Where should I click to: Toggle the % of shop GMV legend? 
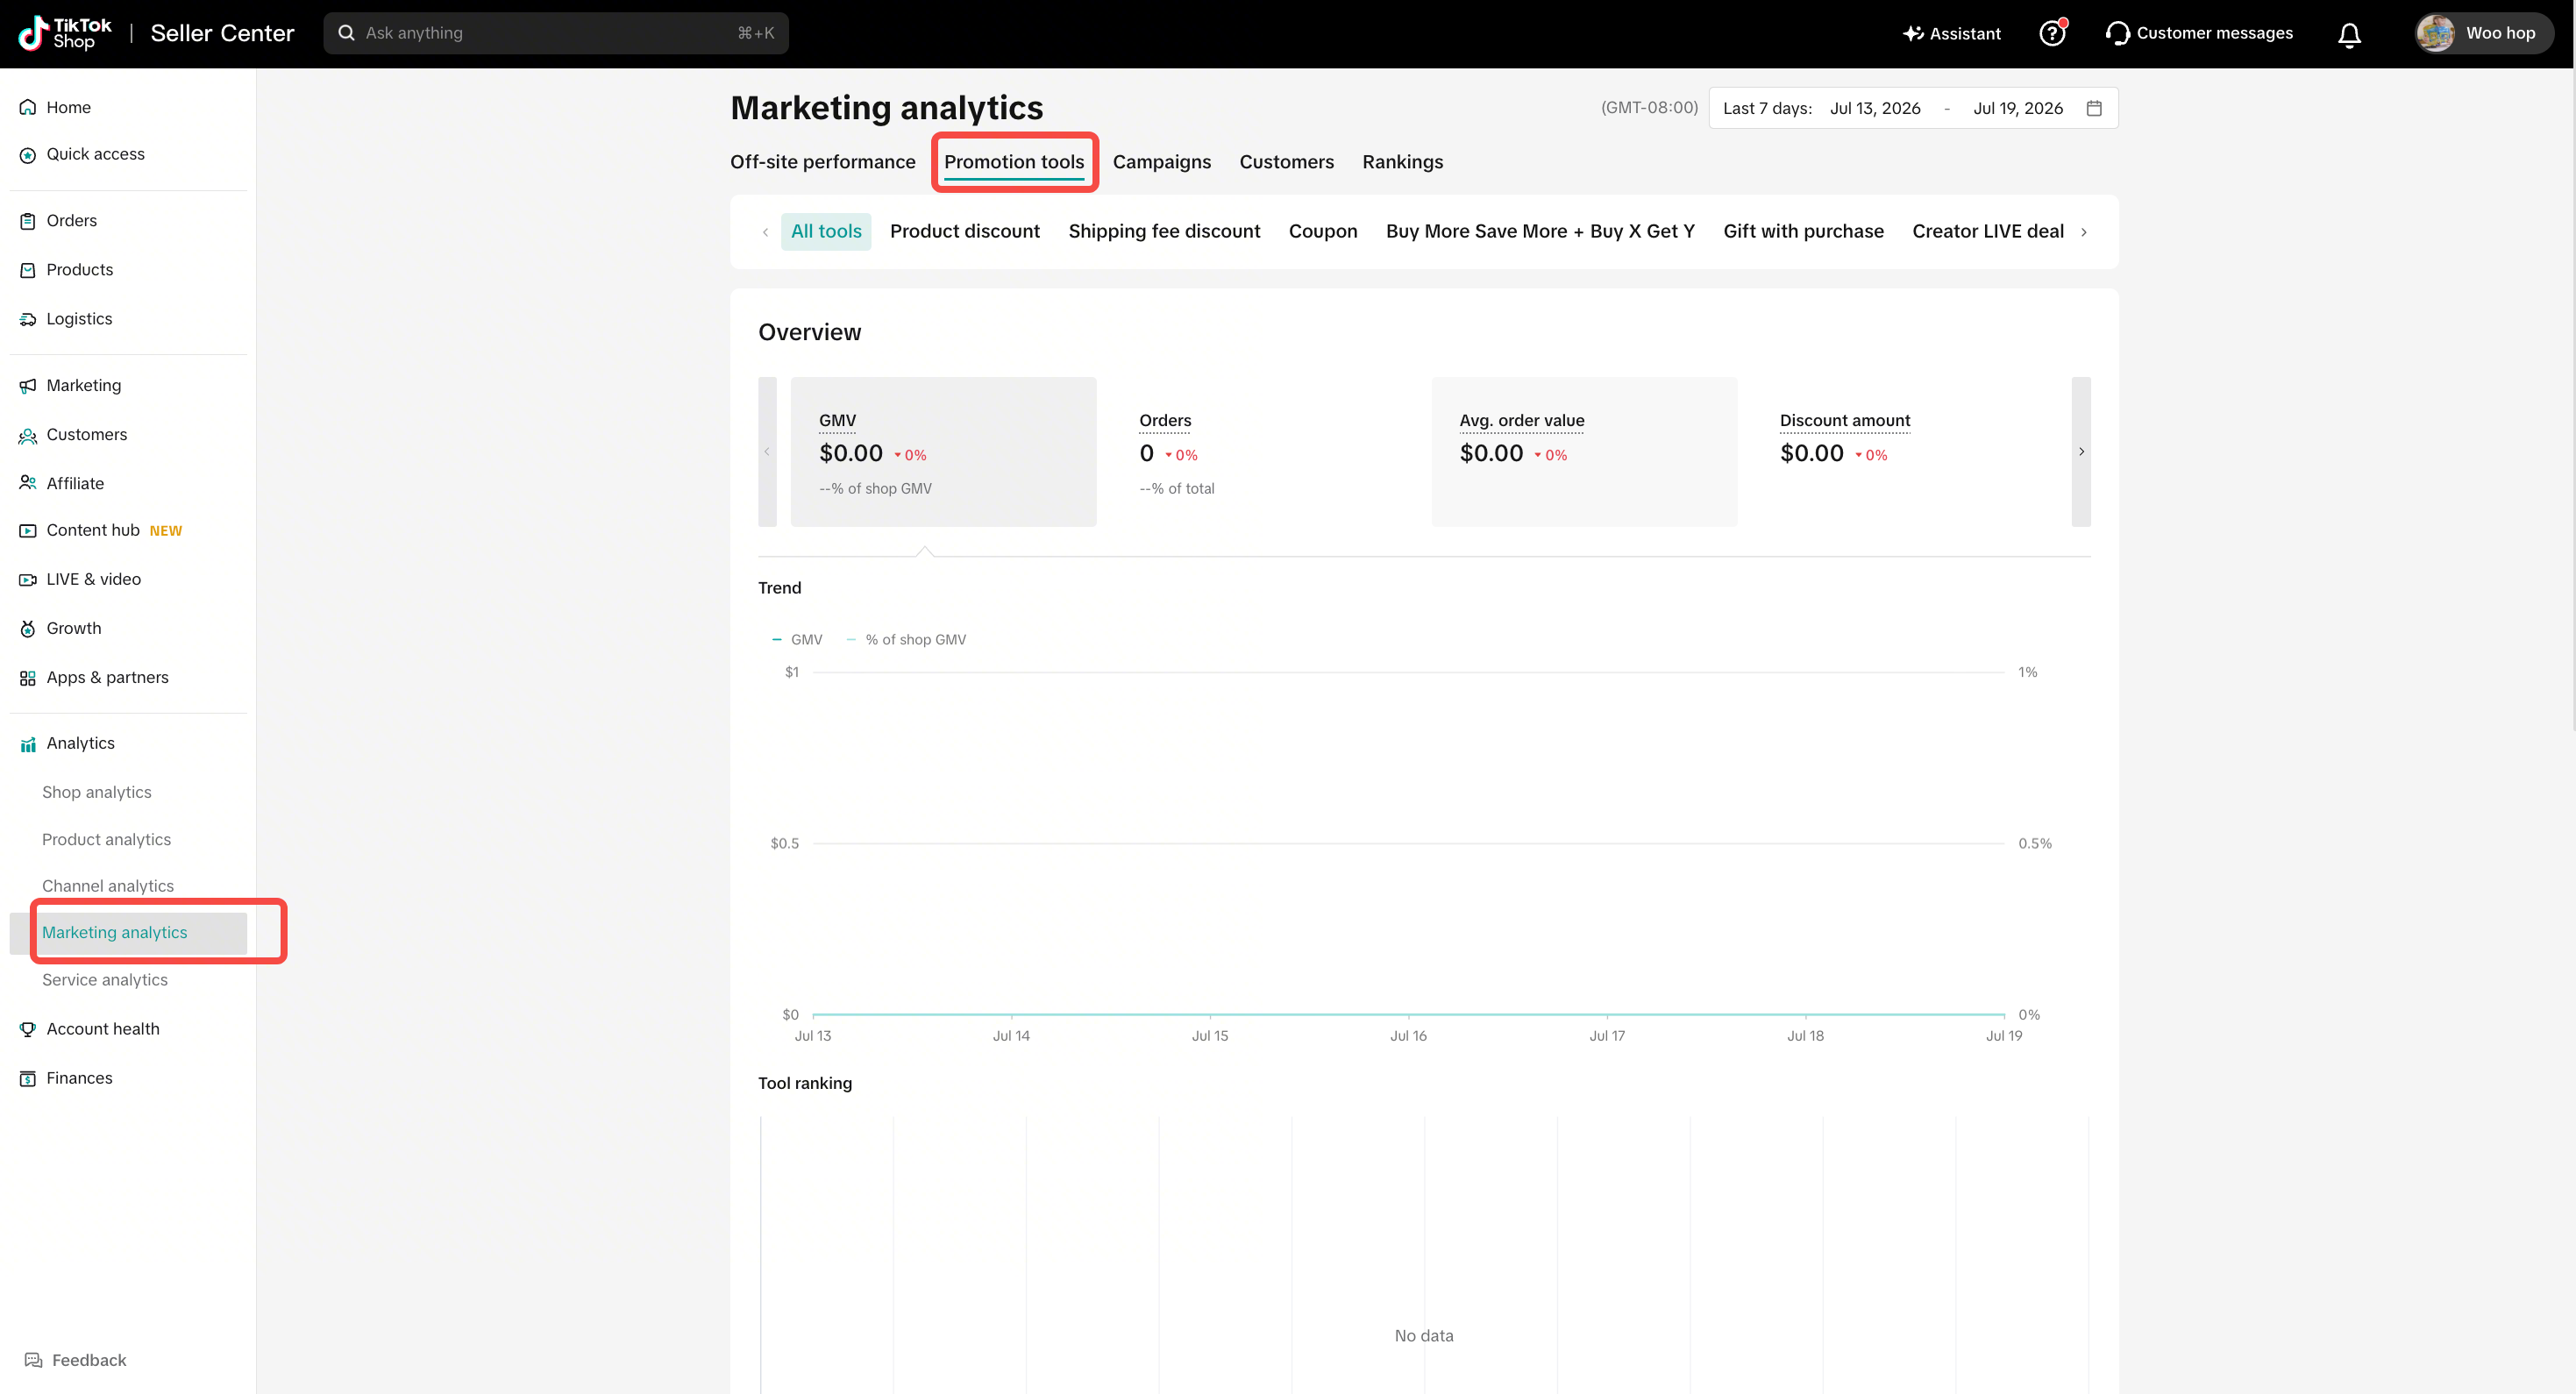(906, 639)
